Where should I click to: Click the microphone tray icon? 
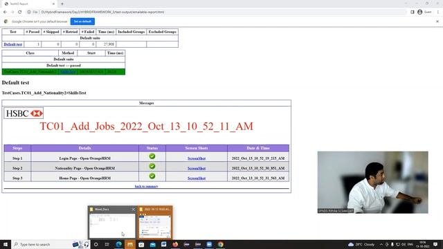(x=392, y=244)
